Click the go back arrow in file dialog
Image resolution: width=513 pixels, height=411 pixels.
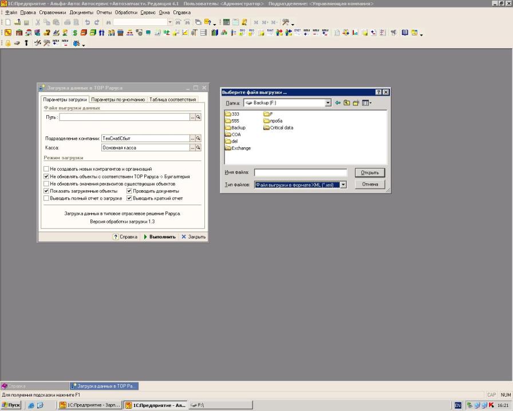point(338,103)
